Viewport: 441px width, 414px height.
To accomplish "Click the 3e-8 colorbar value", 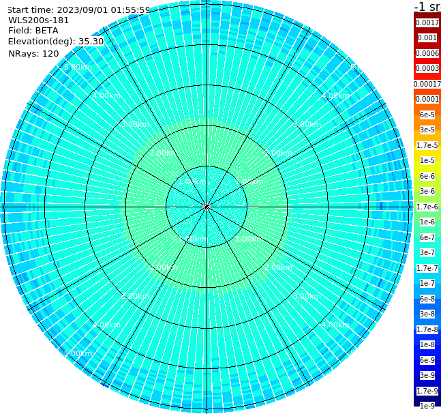I will tap(427, 314).
